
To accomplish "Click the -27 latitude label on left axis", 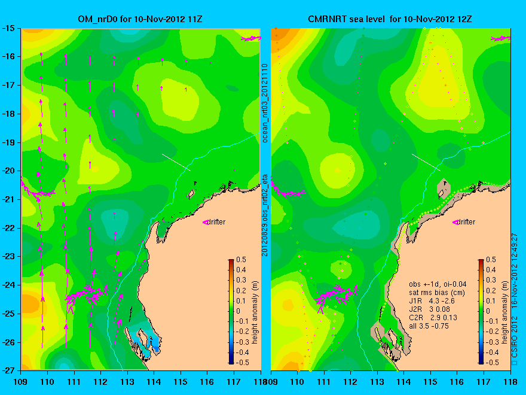I will click(8, 370).
